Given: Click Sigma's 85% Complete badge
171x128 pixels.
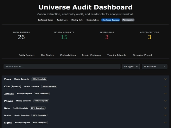Looking at the screenshot, I should coord(40,123).
